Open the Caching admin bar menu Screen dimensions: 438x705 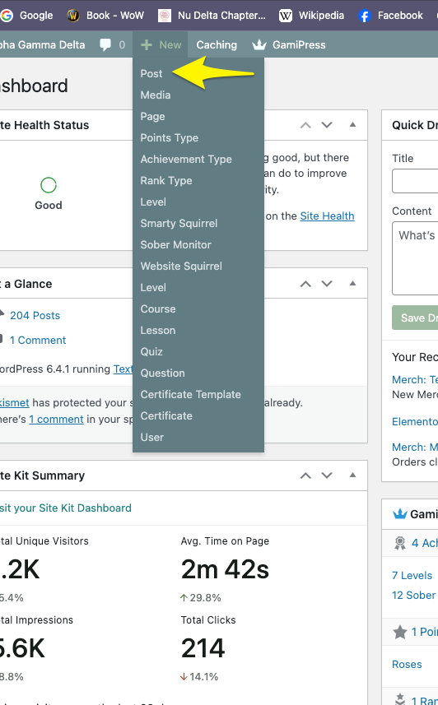(217, 45)
